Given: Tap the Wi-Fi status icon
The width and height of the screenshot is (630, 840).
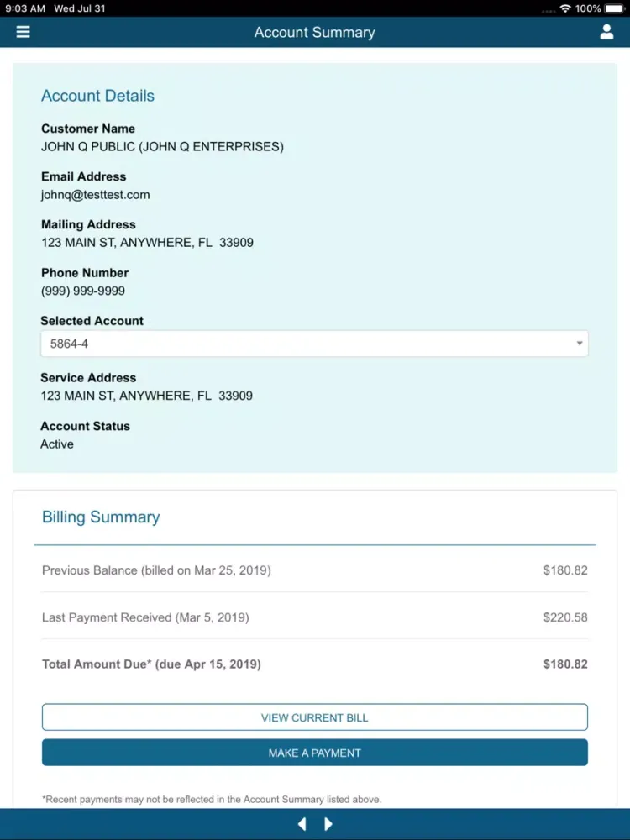Looking at the screenshot, I should (564, 8).
